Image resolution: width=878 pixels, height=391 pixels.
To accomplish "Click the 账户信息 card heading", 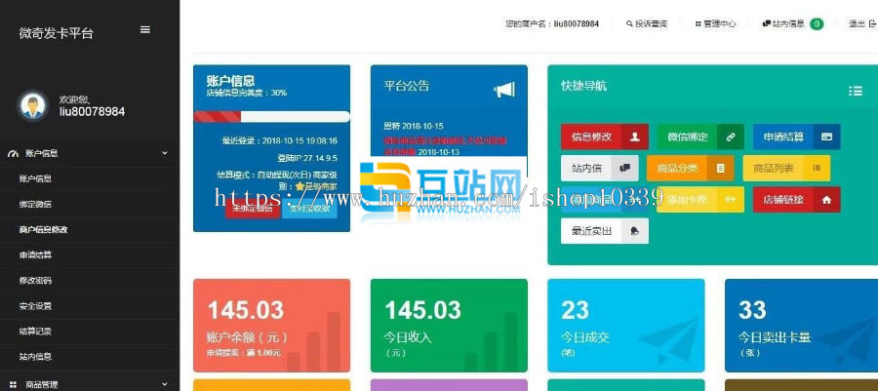I will pyautogui.click(x=230, y=81).
